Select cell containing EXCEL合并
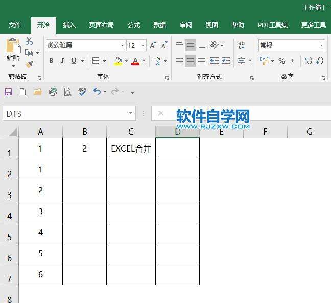 click(x=131, y=148)
